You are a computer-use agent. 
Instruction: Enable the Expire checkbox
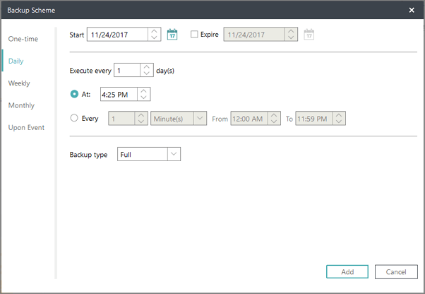(194, 34)
